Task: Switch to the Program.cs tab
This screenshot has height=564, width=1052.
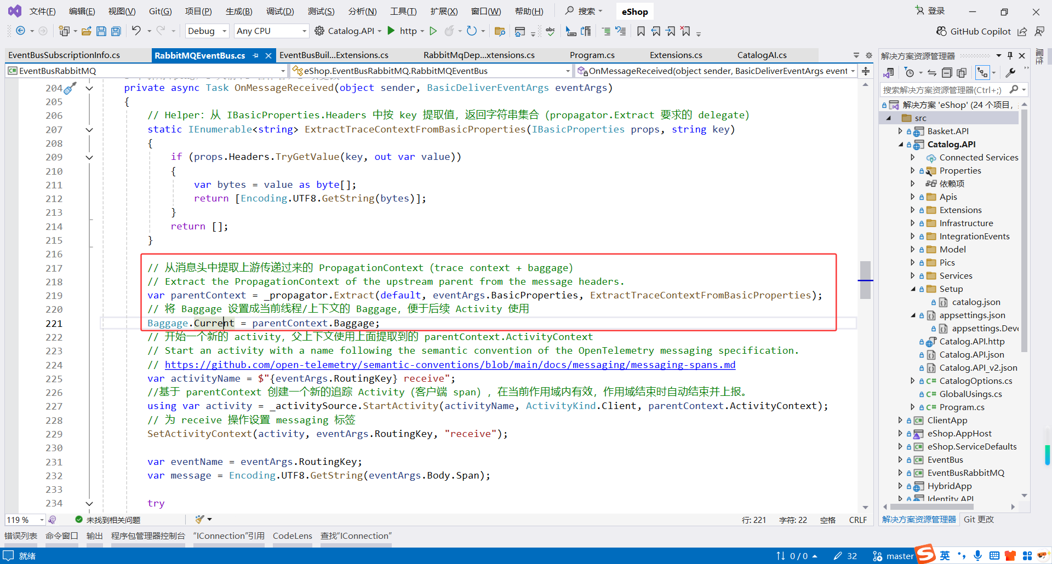Action: click(592, 55)
